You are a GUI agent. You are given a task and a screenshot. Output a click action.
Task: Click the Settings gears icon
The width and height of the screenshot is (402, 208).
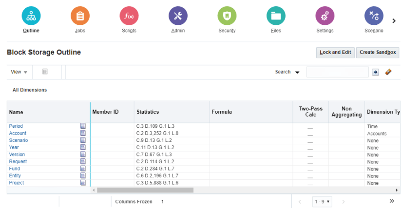click(325, 16)
